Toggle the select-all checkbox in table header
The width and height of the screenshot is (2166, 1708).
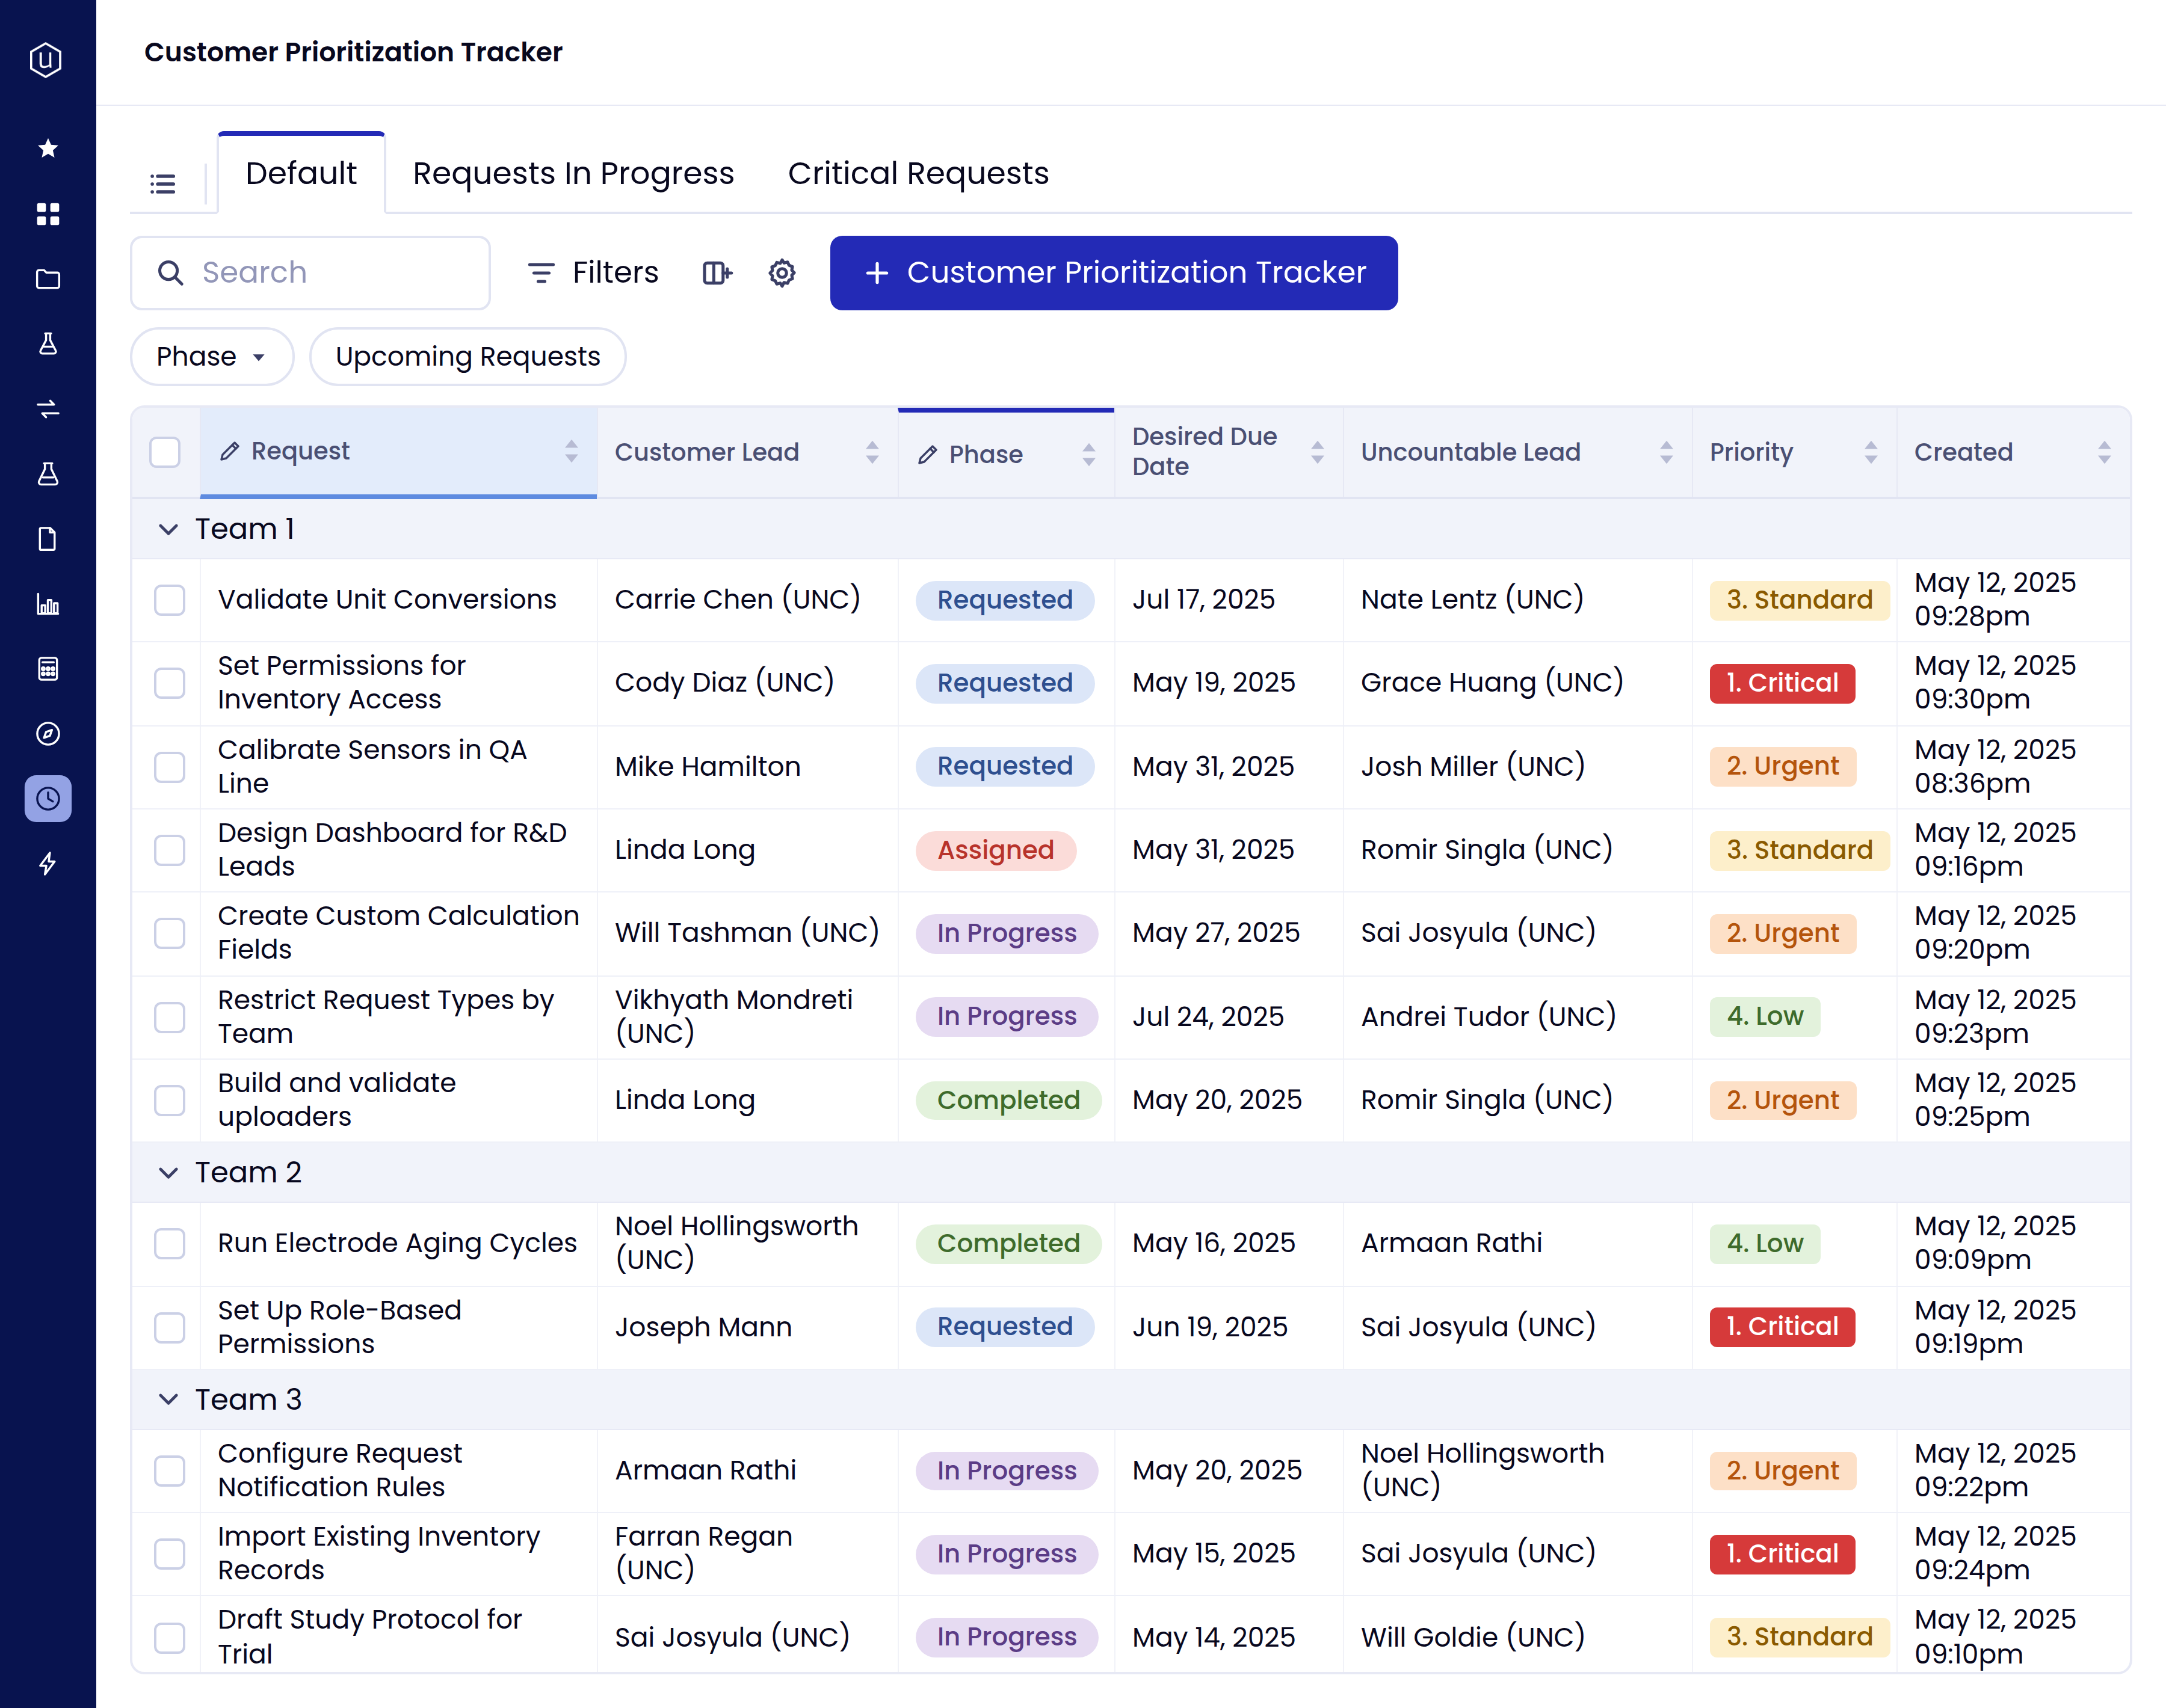[165, 452]
